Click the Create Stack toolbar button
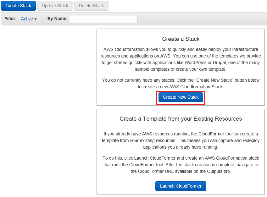The image size is (267, 197). coord(18,6)
